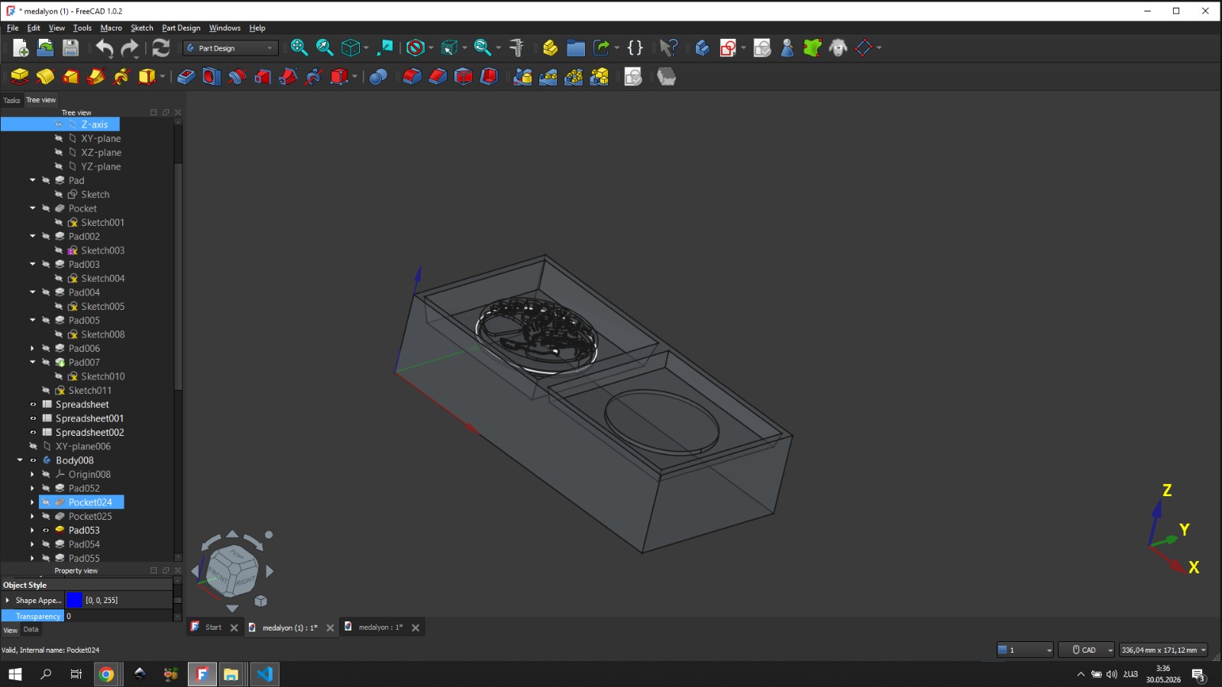Open the Part Design workbench dropdown
The width and height of the screenshot is (1222, 687).
click(231, 48)
